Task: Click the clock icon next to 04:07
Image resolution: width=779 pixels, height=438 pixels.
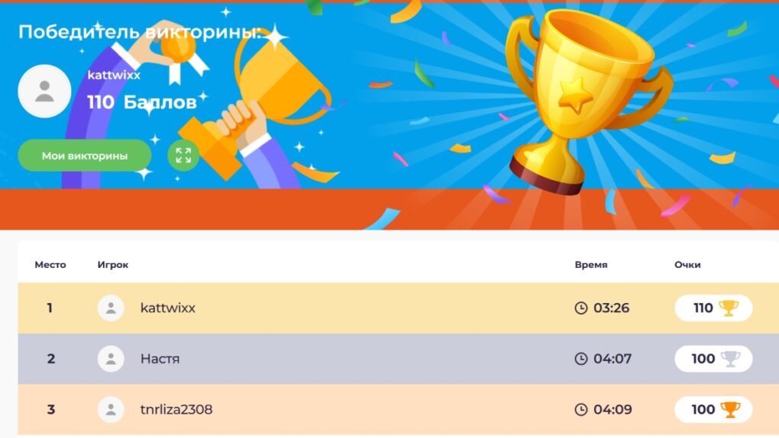Action: (581, 359)
